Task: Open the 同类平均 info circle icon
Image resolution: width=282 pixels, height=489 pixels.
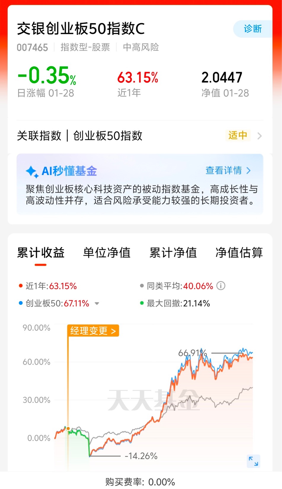Action: tap(221, 286)
